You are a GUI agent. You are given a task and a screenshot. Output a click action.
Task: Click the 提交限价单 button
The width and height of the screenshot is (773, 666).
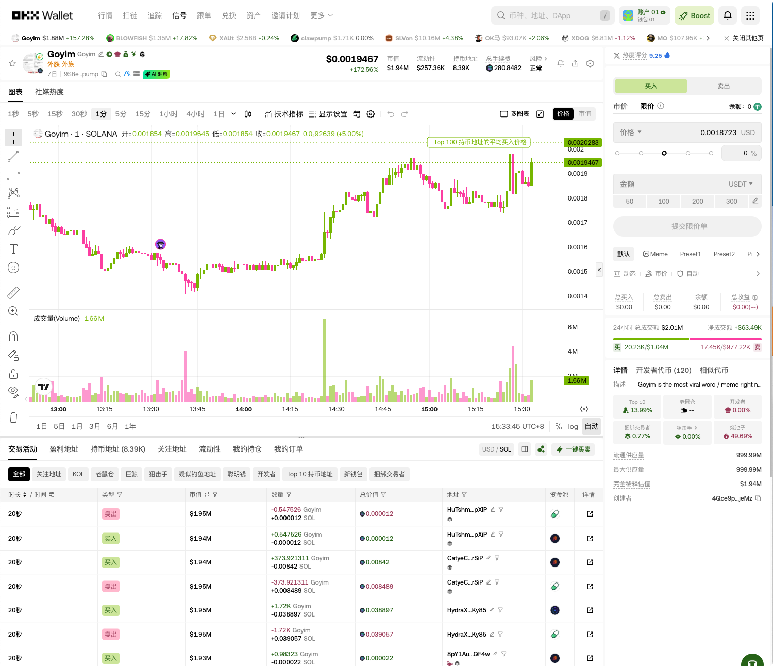(687, 226)
